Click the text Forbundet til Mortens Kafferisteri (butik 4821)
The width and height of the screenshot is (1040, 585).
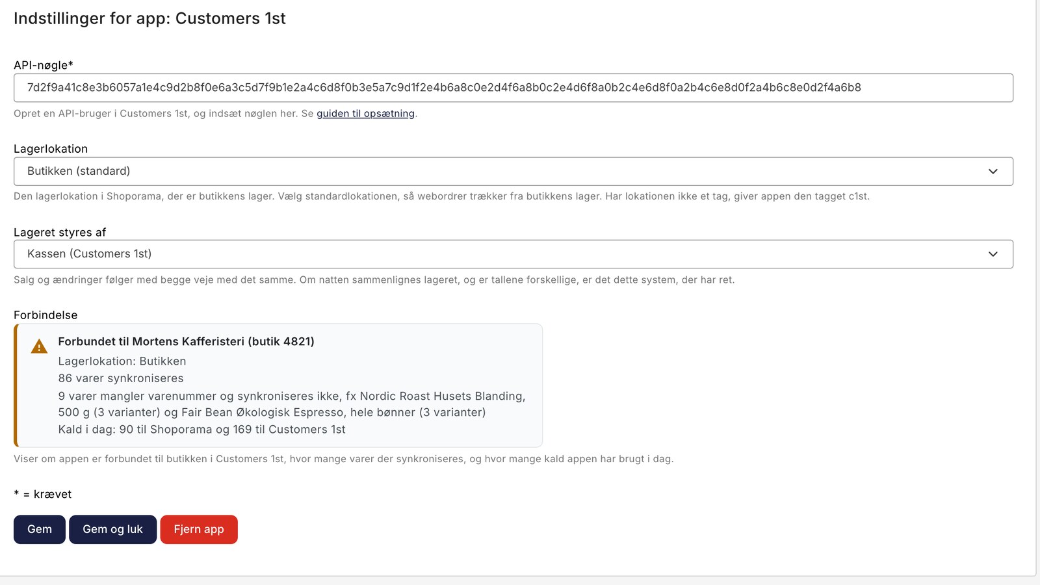click(x=186, y=342)
